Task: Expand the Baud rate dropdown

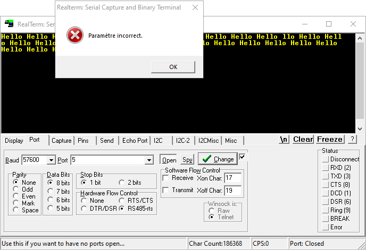Action: coord(51,160)
